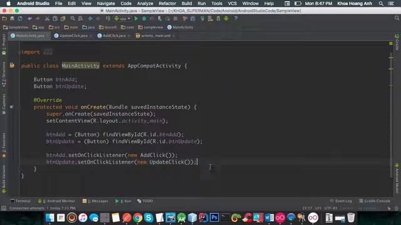Screen dimensions: 401x225
Task: Click the MainActivity class gutter icon
Action: (x=12, y=66)
